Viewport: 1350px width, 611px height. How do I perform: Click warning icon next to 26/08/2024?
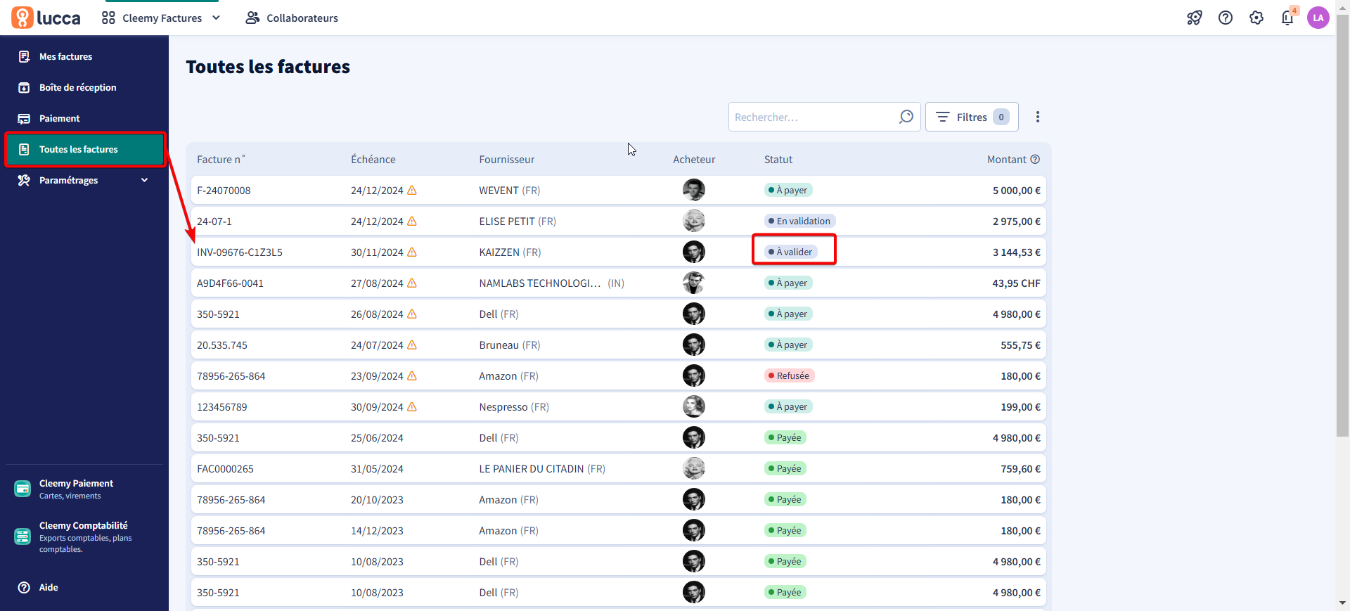pos(412,314)
